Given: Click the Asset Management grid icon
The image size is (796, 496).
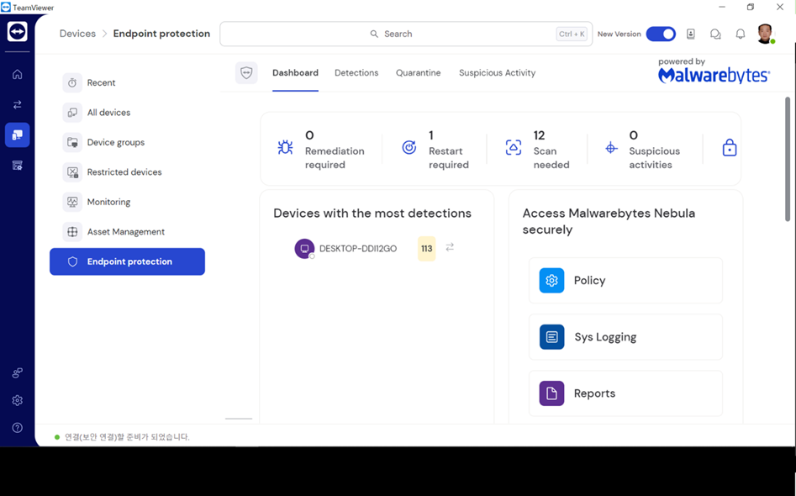Looking at the screenshot, I should point(72,232).
